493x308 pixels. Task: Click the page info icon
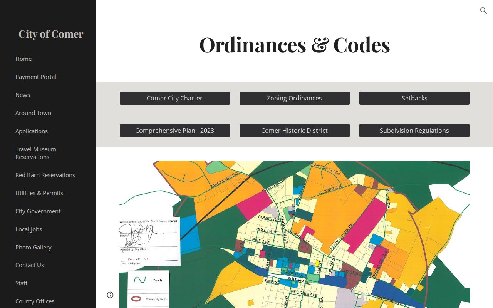pyautogui.click(x=110, y=295)
